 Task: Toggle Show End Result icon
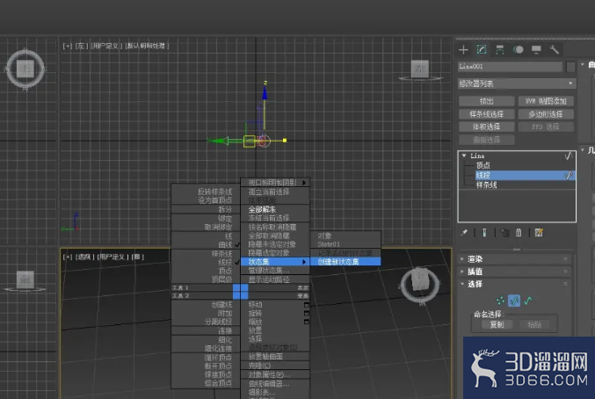tap(484, 233)
